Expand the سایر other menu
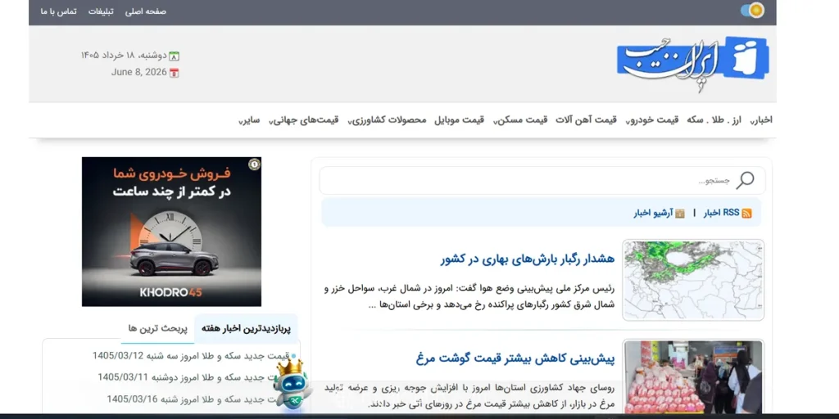The height and width of the screenshot is (419, 839). [249, 119]
